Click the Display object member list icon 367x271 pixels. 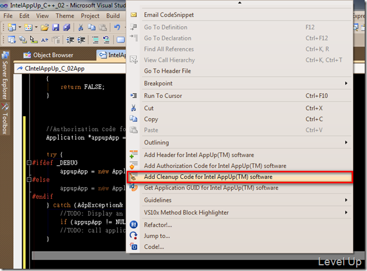tap(12, 40)
